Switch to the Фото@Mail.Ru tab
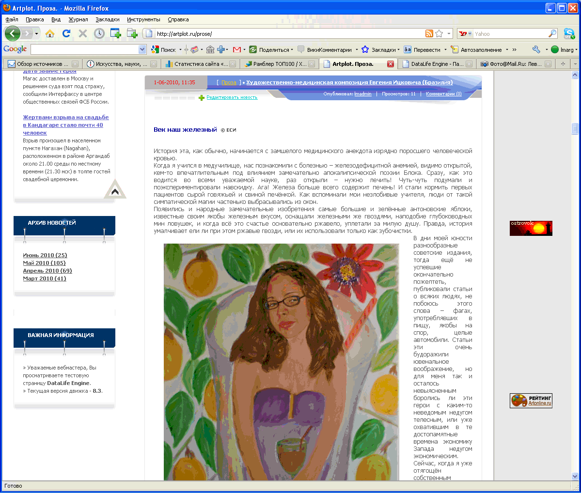The height and width of the screenshot is (493, 581). (x=516, y=64)
